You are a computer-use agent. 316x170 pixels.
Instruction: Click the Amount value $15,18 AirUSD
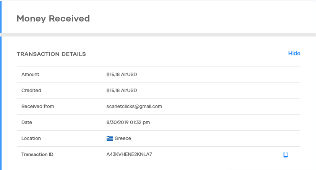(x=122, y=75)
